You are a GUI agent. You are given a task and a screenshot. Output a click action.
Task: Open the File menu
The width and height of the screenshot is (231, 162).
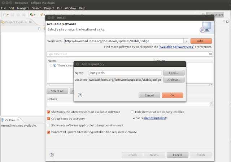coord(3,8)
